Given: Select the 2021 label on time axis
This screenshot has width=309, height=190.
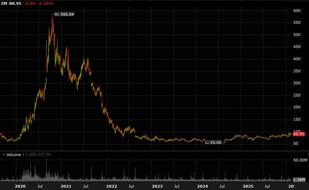Looking at the screenshot, I should [x=66, y=186].
